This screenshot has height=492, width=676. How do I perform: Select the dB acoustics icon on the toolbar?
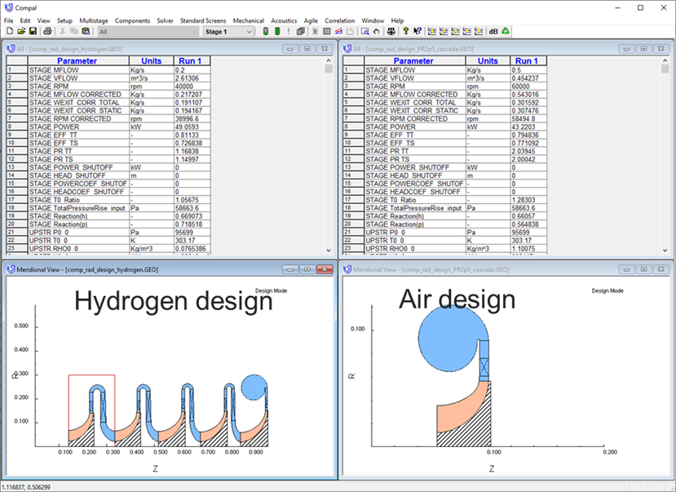(x=492, y=32)
